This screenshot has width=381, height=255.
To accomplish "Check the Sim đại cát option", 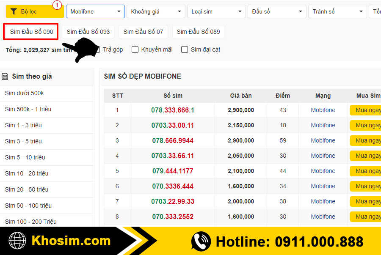I will (185, 49).
